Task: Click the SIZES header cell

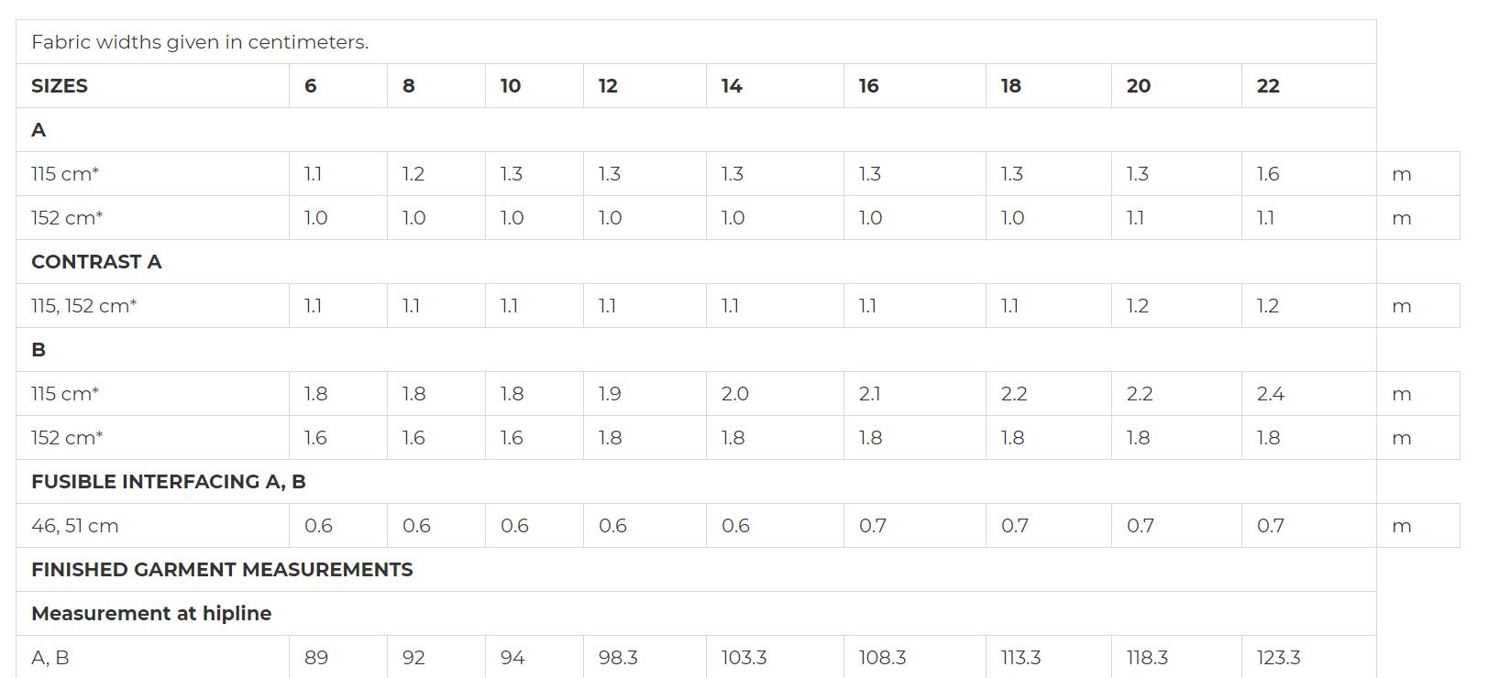Action: coord(152,86)
